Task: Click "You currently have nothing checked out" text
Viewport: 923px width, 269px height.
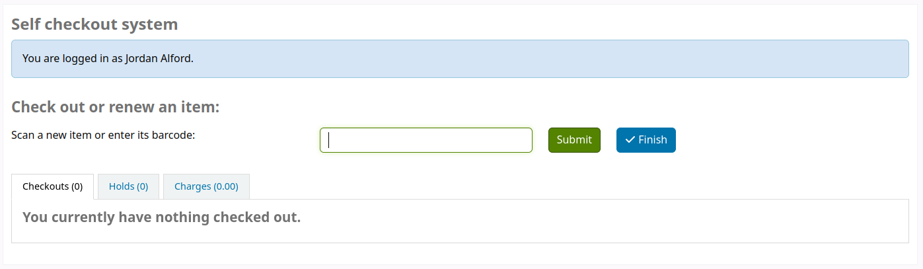Action: 161,217
